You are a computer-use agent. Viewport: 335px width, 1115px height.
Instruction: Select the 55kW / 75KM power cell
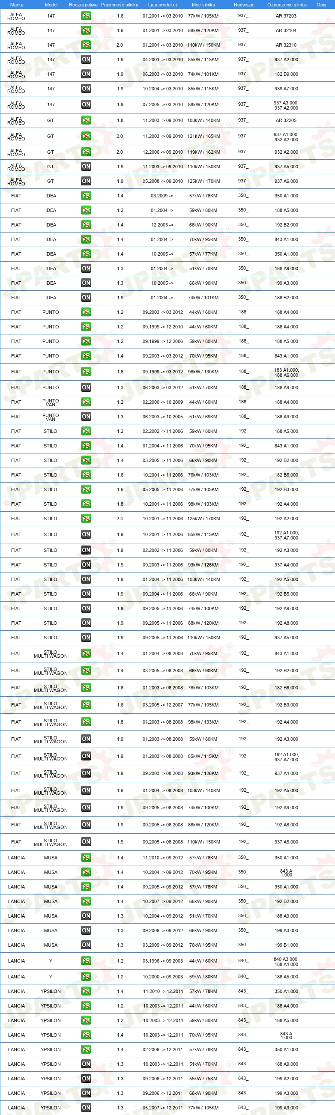click(x=203, y=1079)
